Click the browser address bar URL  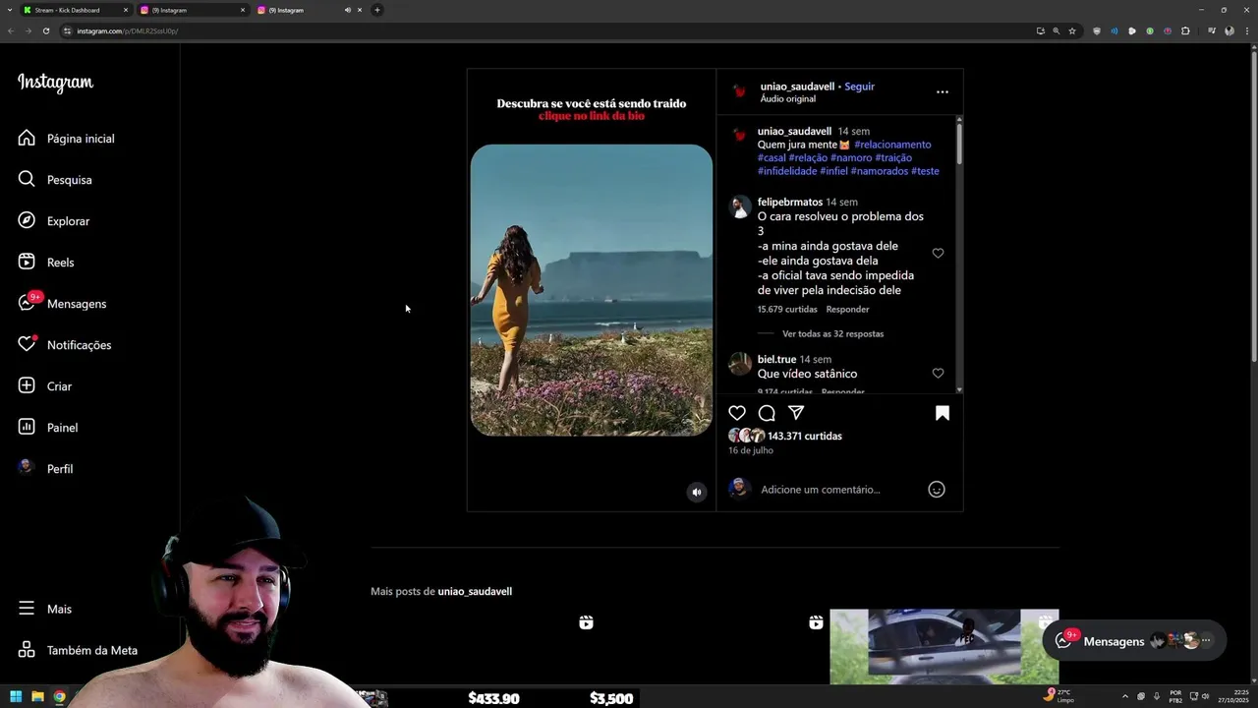click(128, 30)
